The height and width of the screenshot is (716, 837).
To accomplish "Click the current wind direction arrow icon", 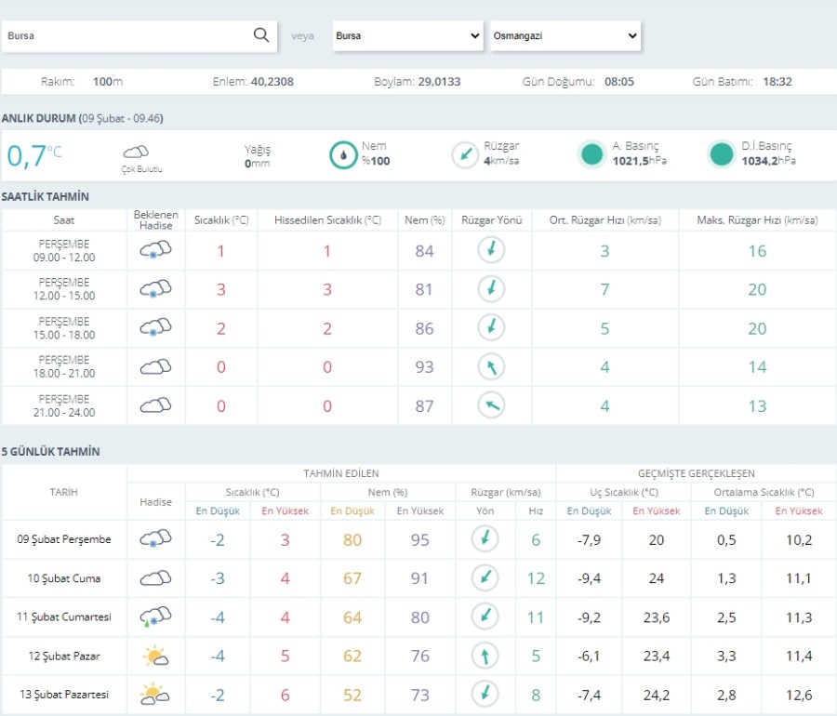I will pyautogui.click(x=464, y=155).
